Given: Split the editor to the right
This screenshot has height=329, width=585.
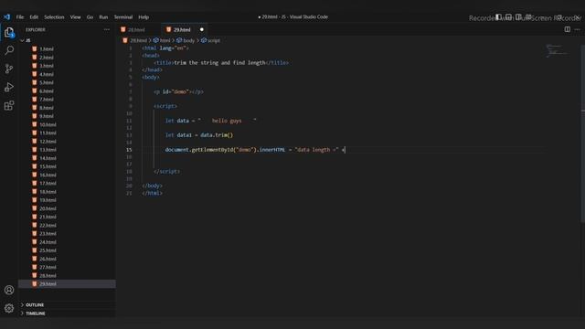Looking at the screenshot, I should (x=567, y=29).
